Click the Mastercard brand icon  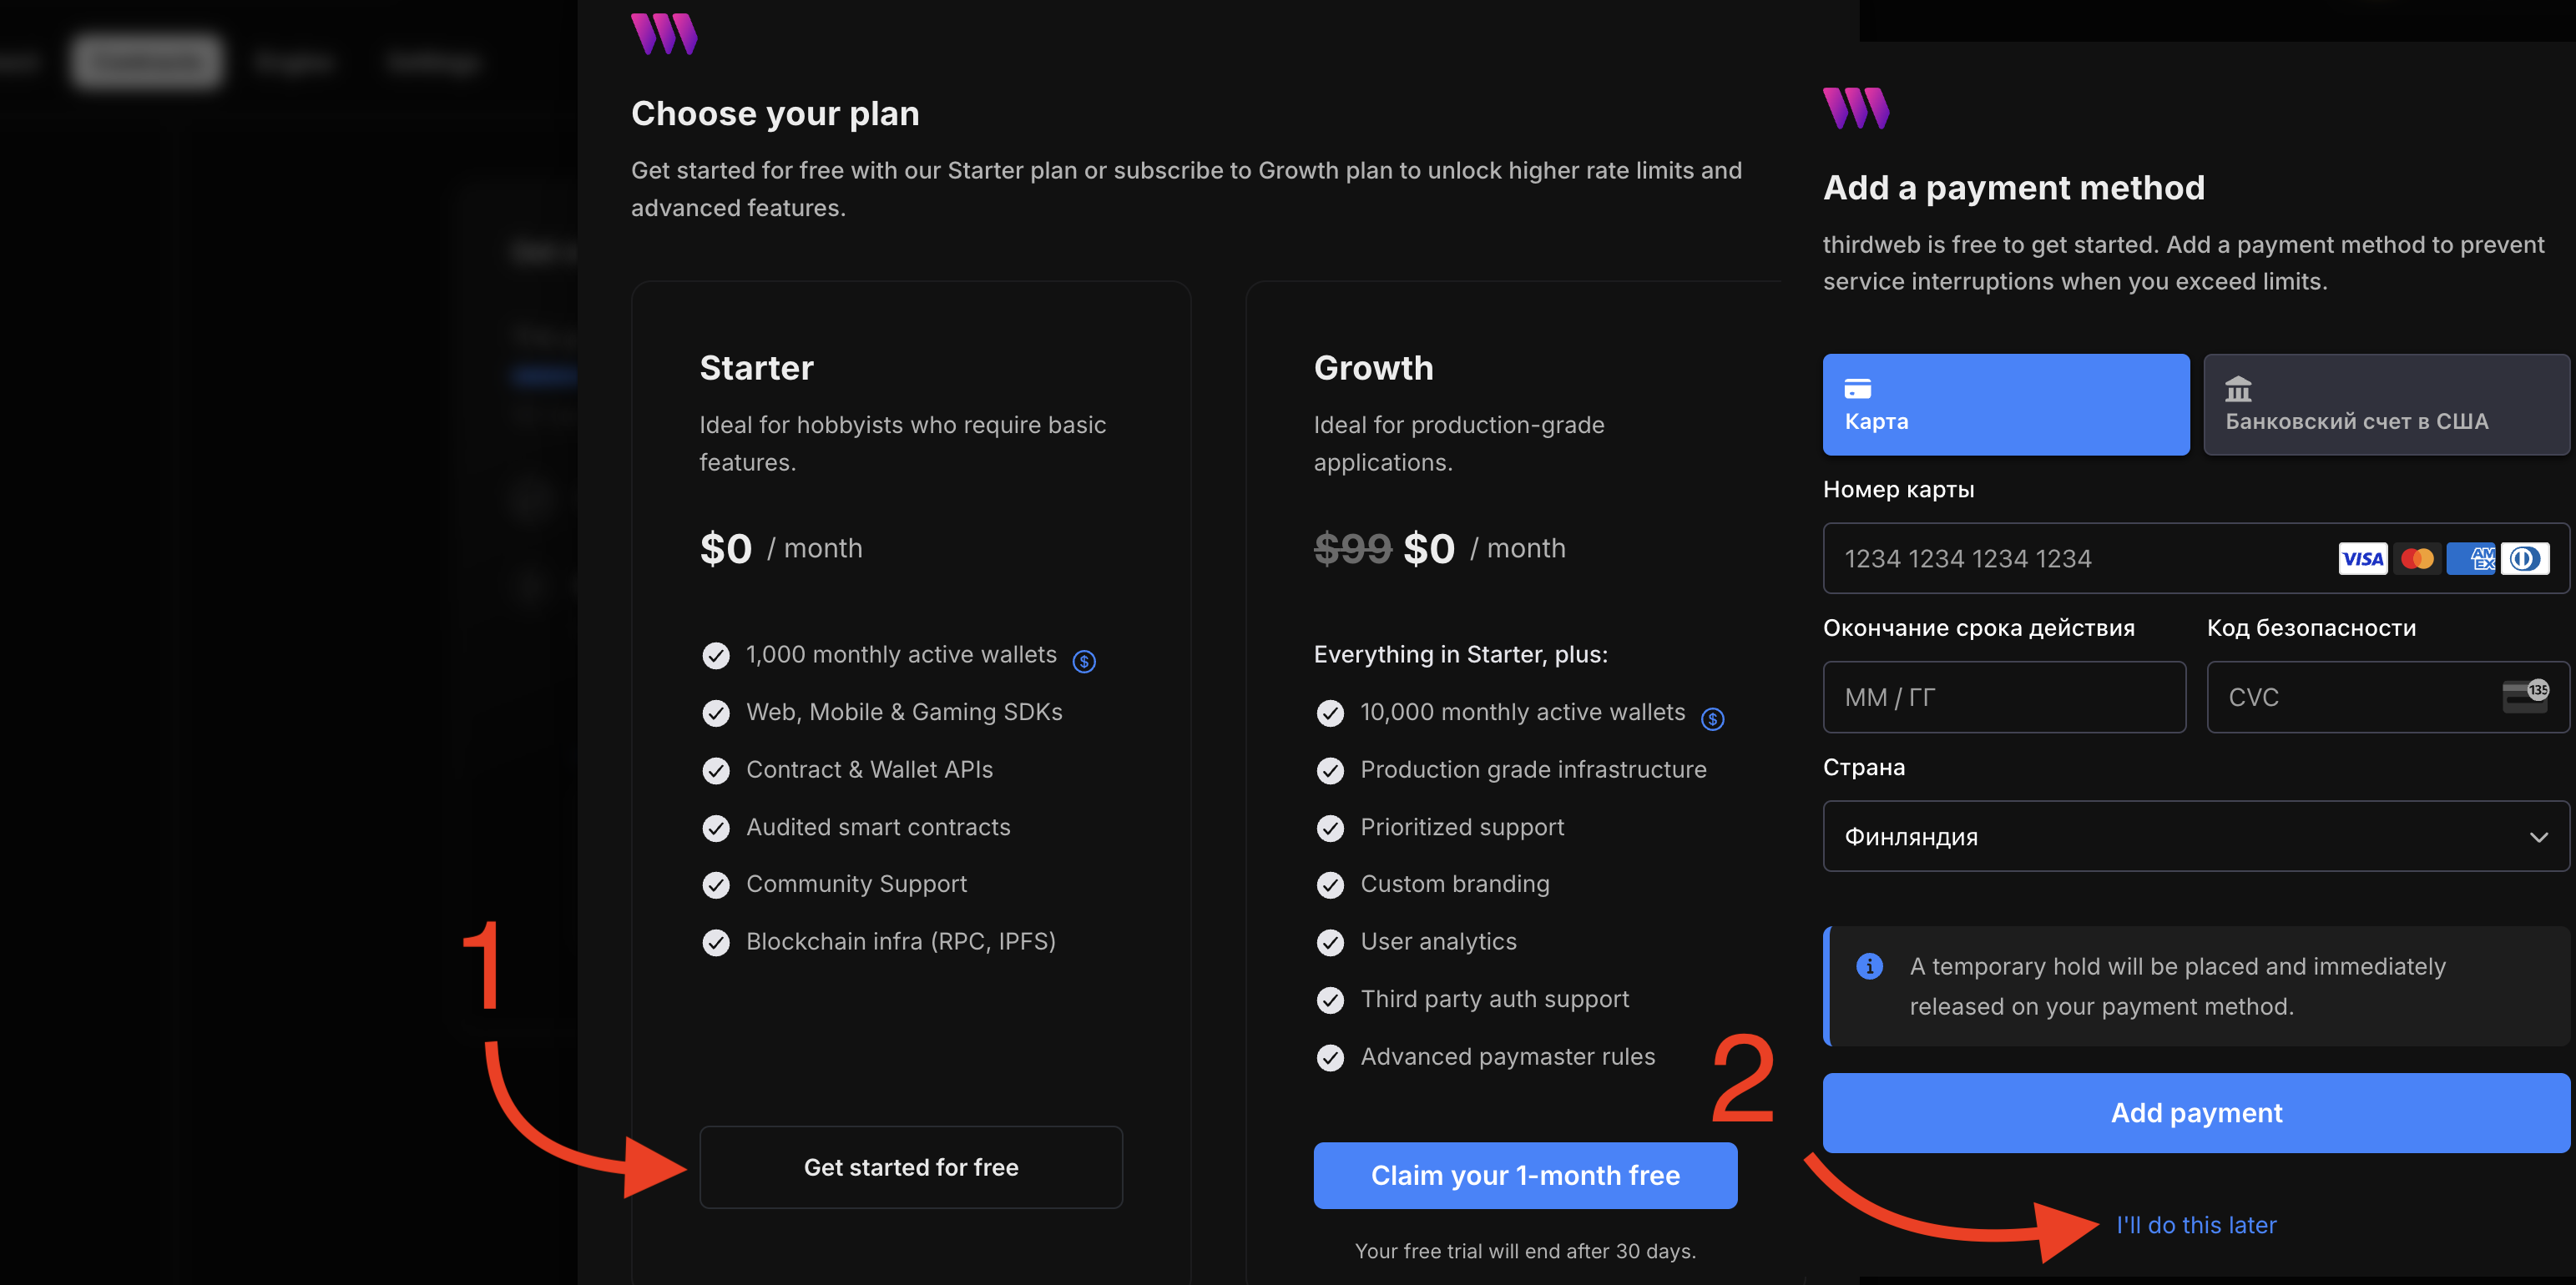(2417, 558)
